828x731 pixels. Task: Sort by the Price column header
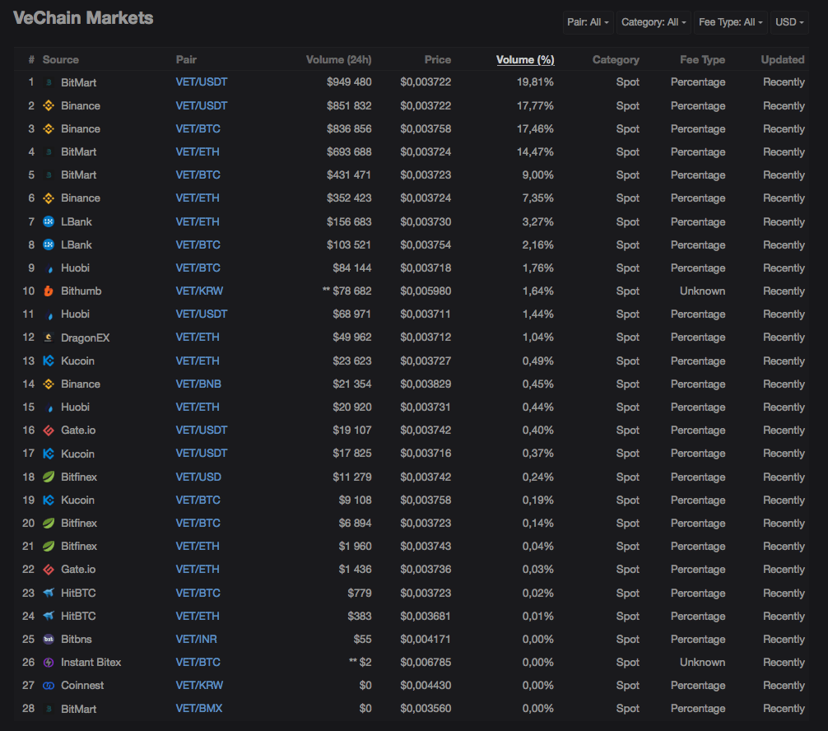(x=438, y=60)
